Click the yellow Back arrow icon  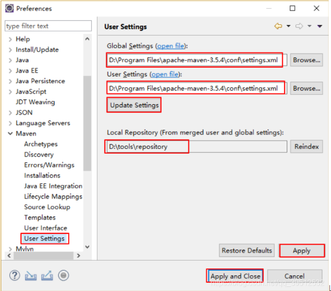(x=278, y=26)
